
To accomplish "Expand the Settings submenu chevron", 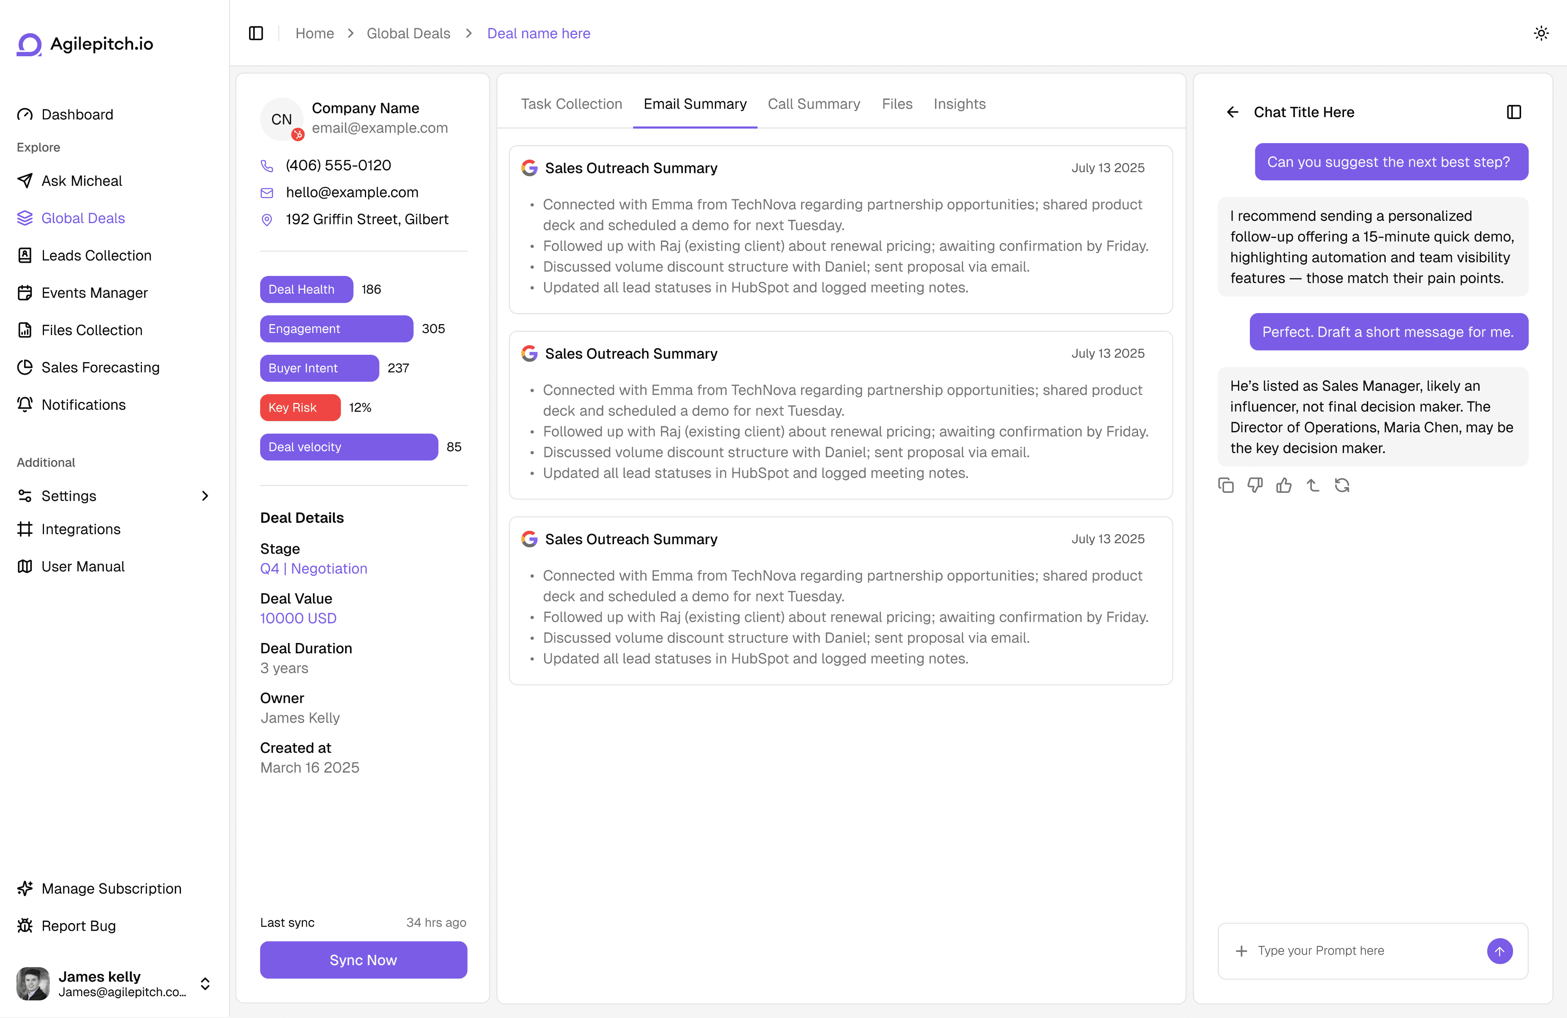I will tap(205, 496).
